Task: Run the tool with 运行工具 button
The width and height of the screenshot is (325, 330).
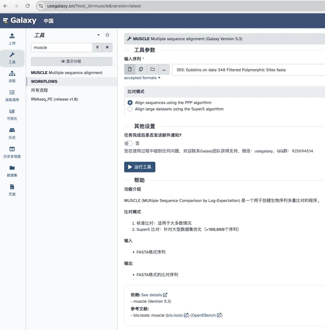Action: [140, 167]
